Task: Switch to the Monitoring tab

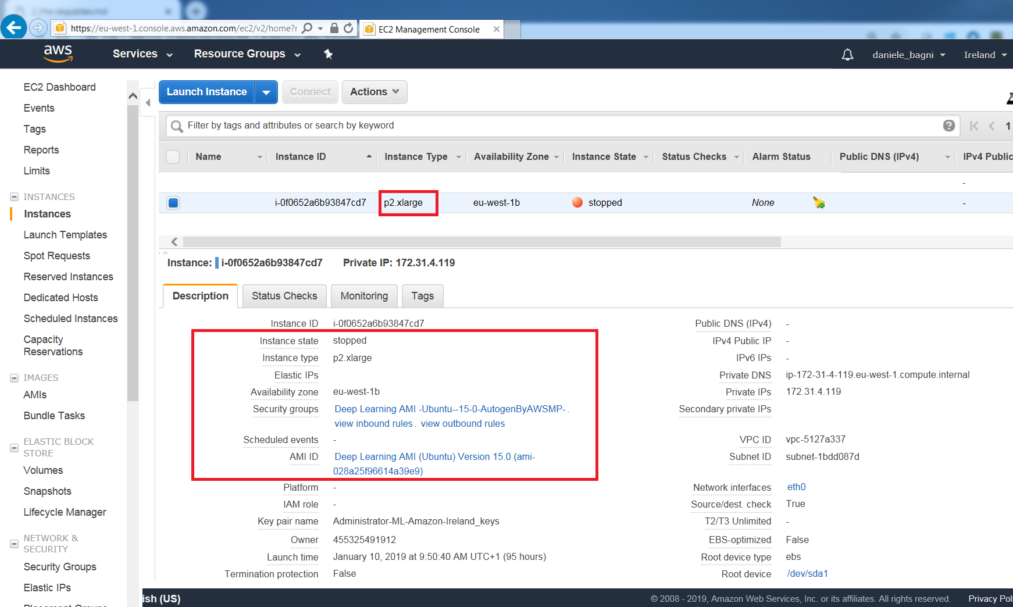Action: (364, 296)
